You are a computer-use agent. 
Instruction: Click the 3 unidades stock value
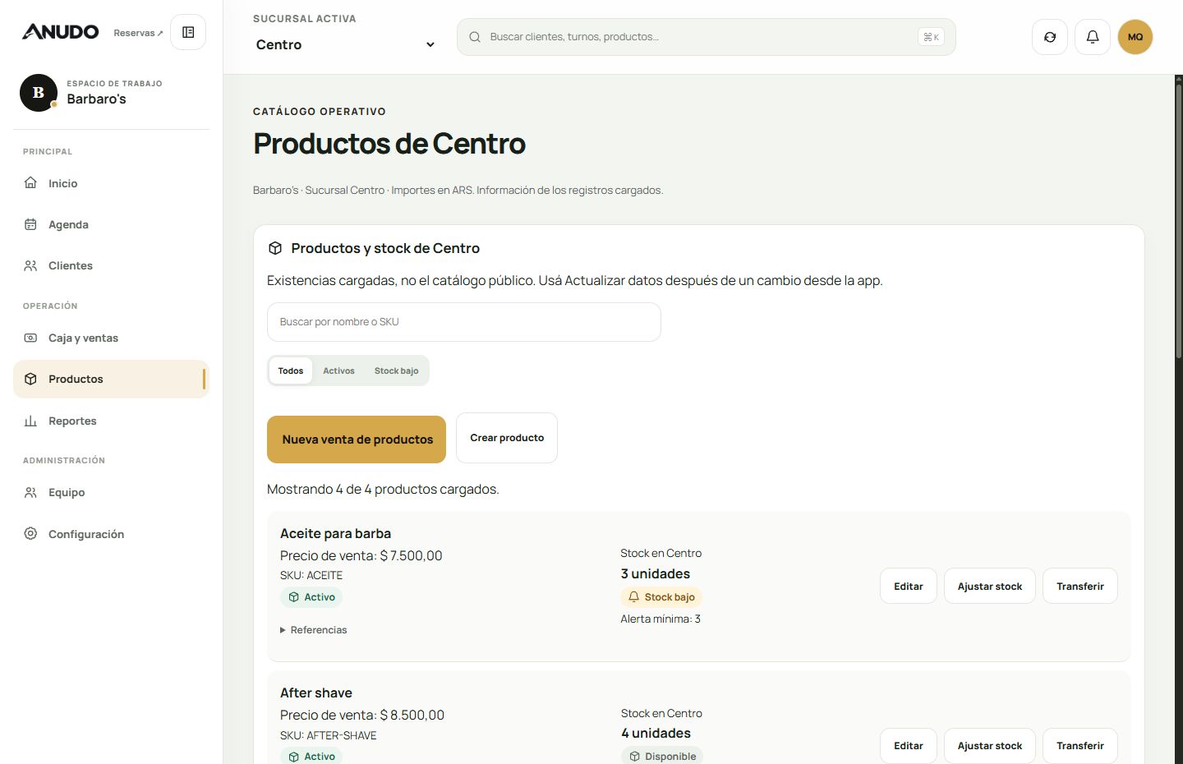click(656, 573)
